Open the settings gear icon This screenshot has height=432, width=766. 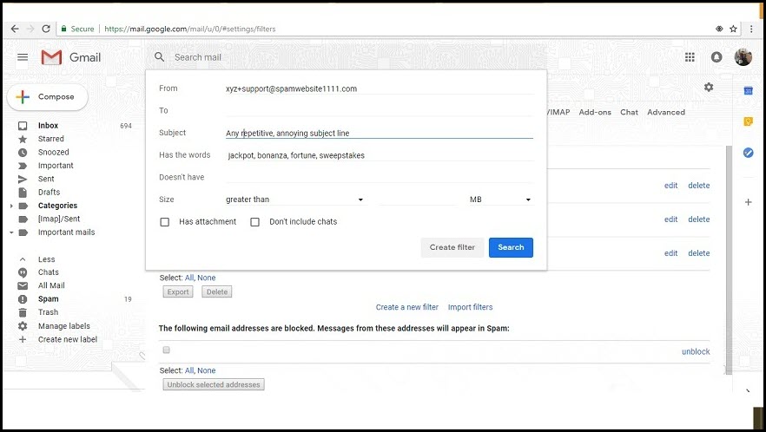(709, 87)
